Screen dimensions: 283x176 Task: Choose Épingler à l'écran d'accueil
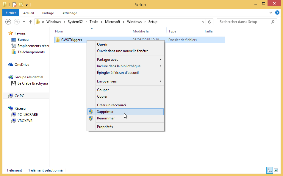pyautogui.click(x=126, y=72)
